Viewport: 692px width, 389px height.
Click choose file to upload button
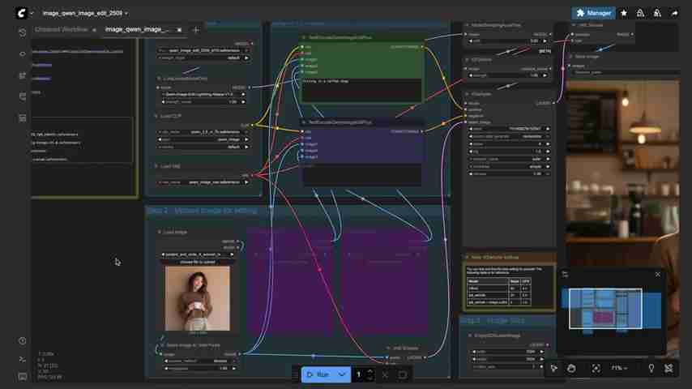(x=197, y=262)
